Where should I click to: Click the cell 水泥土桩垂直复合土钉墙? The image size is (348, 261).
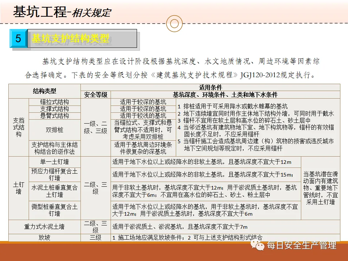[54, 191]
